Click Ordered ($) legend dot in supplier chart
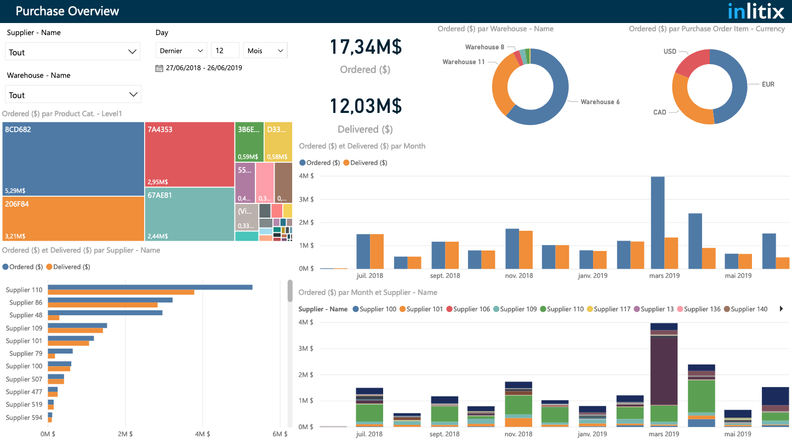 5,267
